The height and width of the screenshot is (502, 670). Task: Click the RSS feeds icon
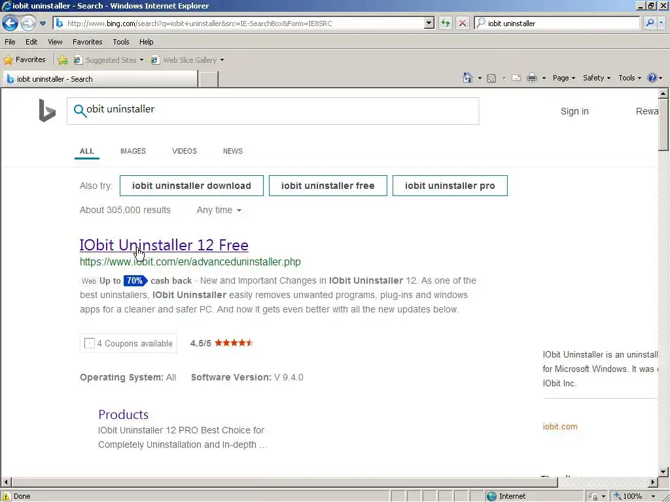[x=491, y=78]
